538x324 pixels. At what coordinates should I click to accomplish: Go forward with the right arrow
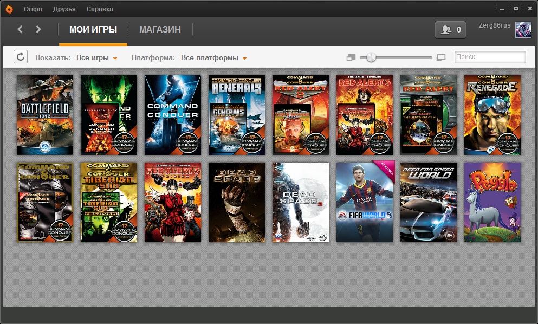coord(38,29)
